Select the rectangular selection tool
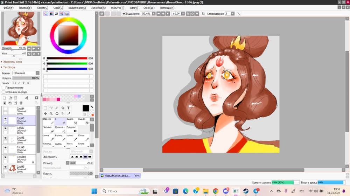The image size is (350, 196). pyautogui.click(x=45, y=108)
